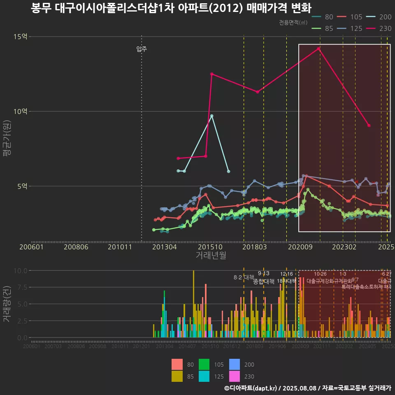Click the last 230㎡ point near 9억

pos(369,125)
